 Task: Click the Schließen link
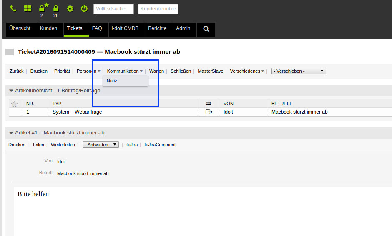(x=181, y=71)
